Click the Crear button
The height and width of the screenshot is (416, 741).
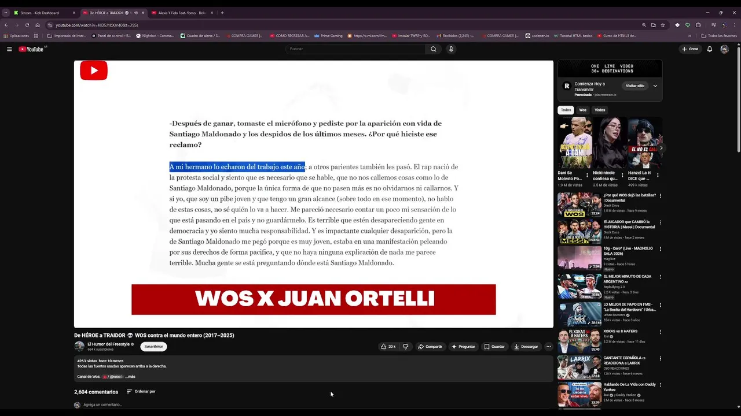[690, 49]
